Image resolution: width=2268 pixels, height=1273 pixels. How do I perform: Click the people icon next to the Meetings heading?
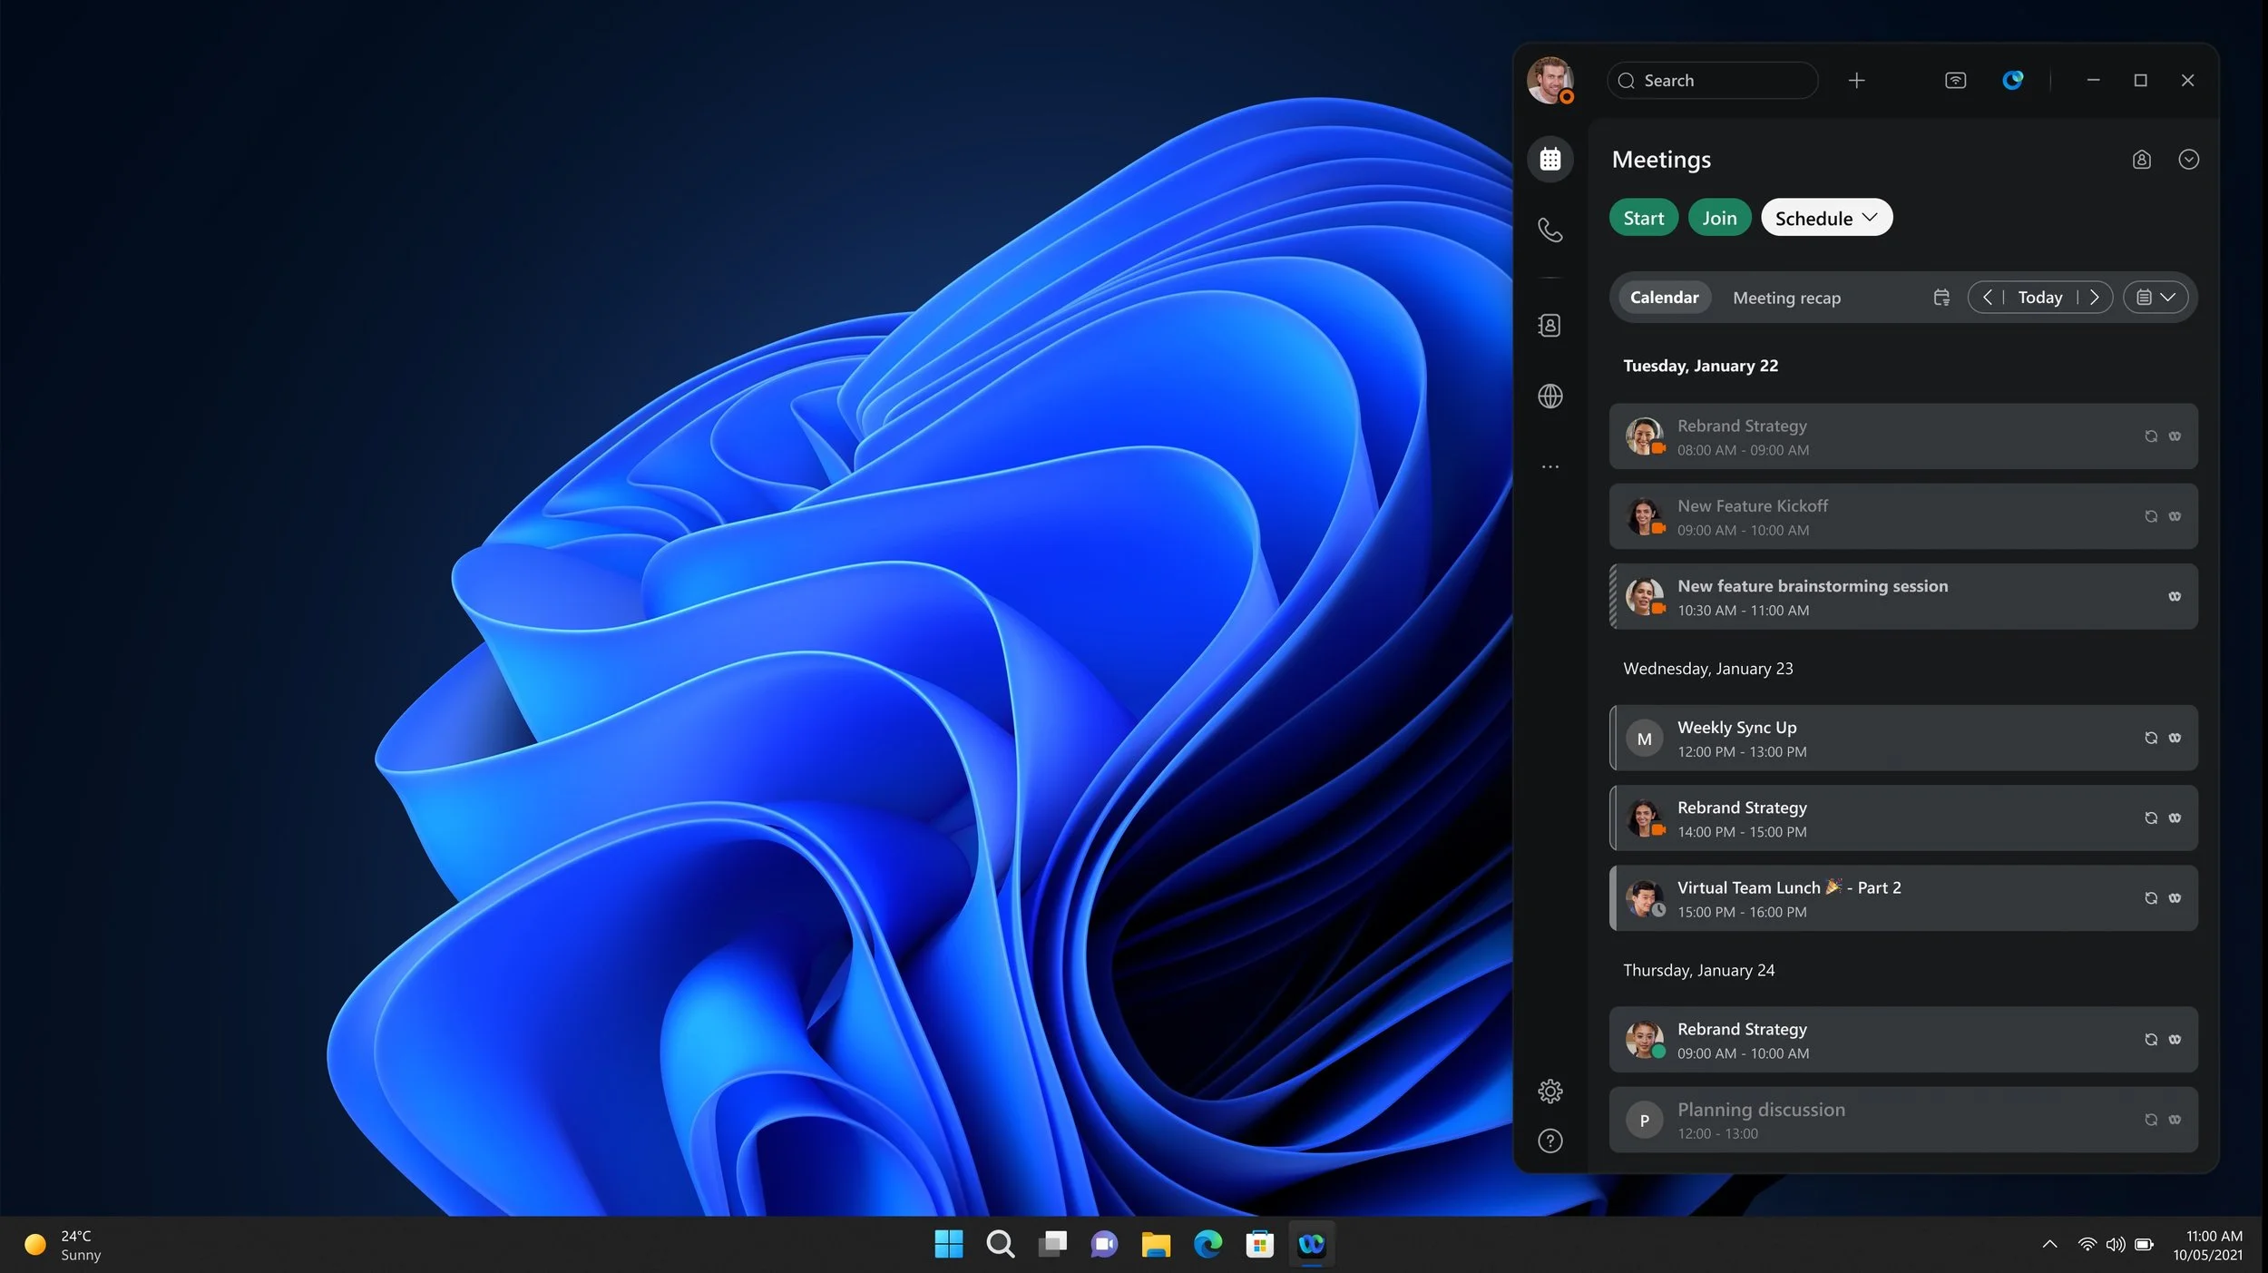[x=2141, y=159]
